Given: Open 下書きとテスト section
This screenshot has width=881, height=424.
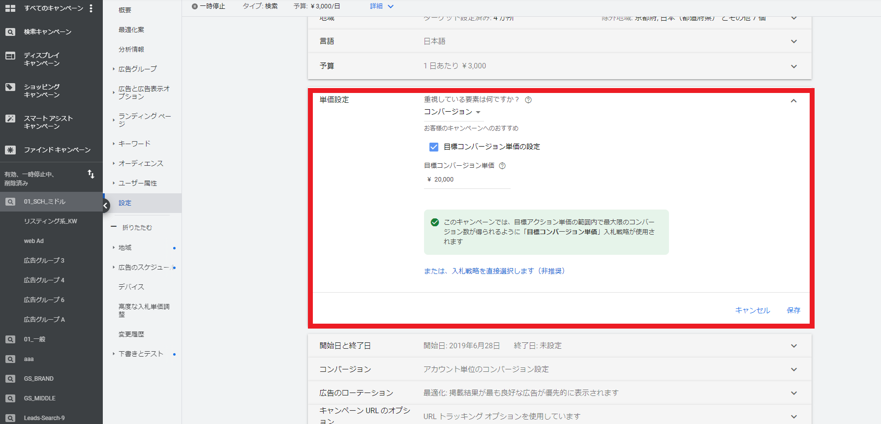Looking at the screenshot, I should click(x=141, y=354).
